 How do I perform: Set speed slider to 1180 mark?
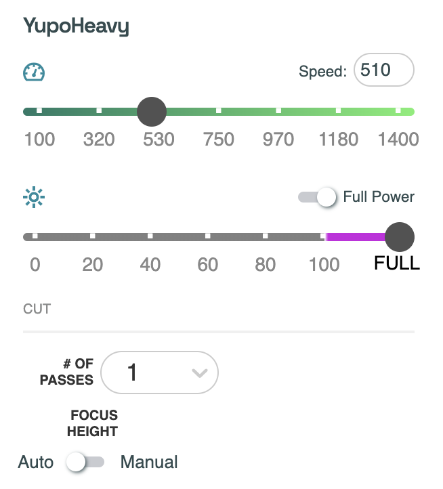[x=339, y=111]
